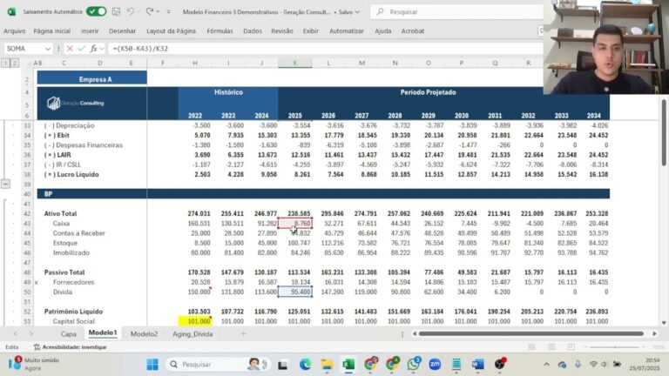Show outline level 2 rows
This screenshot has height=376, width=669.
pyautogui.click(x=15, y=64)
